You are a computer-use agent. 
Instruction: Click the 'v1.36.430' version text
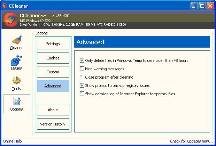pos(61,16)
